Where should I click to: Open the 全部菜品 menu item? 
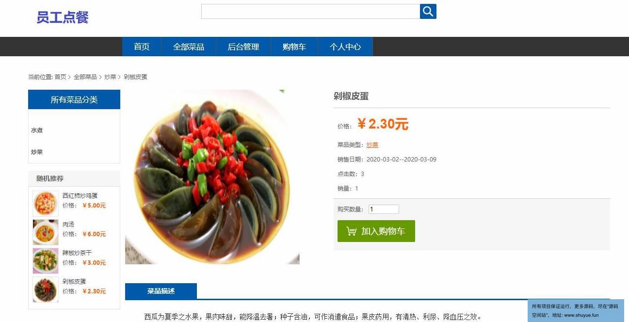click(189, 47)
